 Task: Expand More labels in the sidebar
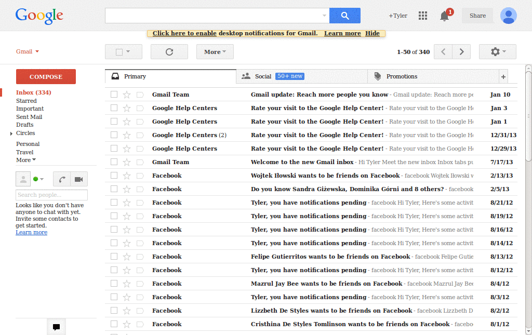[26, 160]
